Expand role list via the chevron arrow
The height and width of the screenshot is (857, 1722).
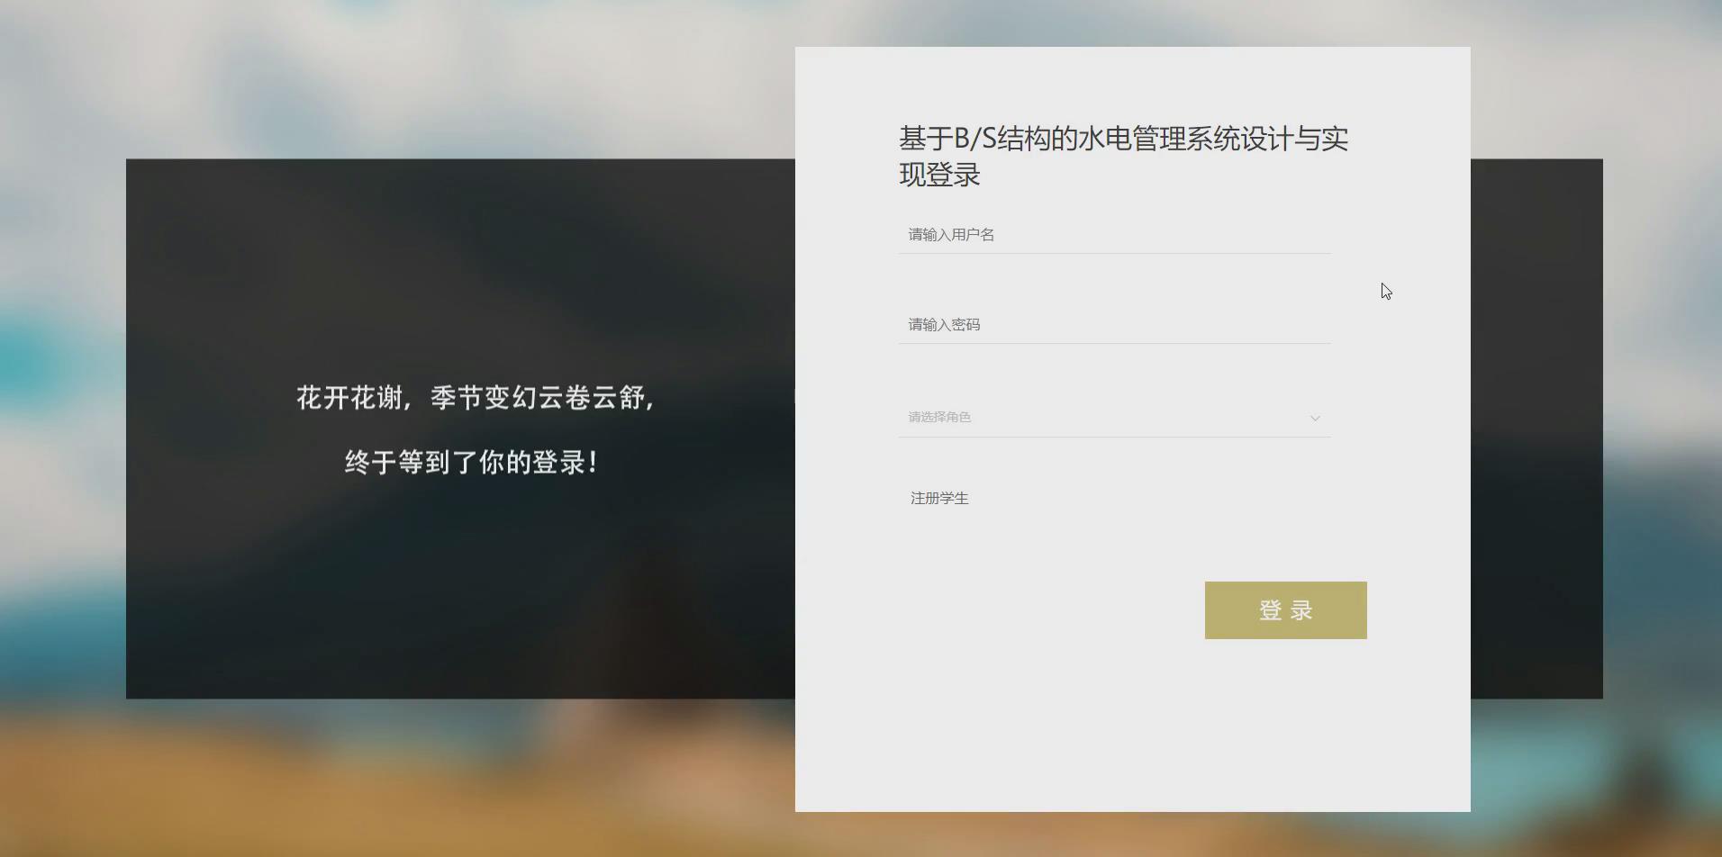(1315, 418)
